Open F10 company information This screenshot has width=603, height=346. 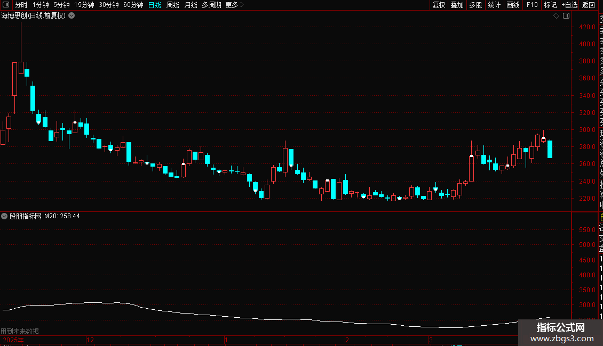[x=532, y=5]
